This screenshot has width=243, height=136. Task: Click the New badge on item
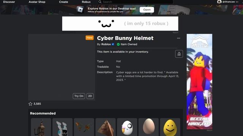click(x=90, y=38)
